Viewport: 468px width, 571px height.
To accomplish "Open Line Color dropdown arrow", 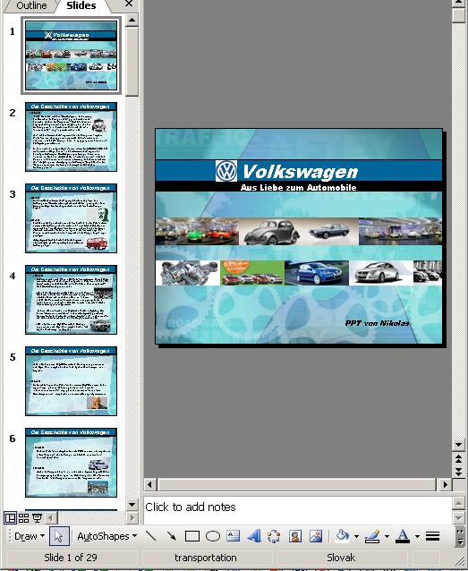I will (387, 536).
